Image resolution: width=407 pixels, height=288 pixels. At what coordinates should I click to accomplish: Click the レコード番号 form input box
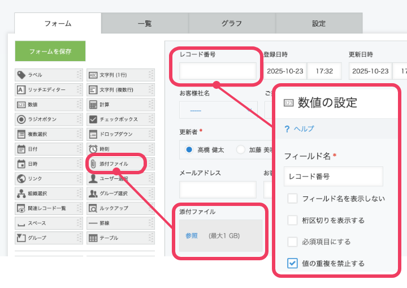coord(218,71)
